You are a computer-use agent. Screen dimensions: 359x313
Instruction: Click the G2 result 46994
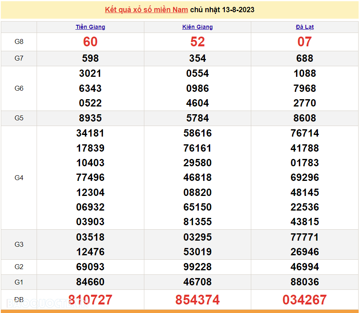305,267
